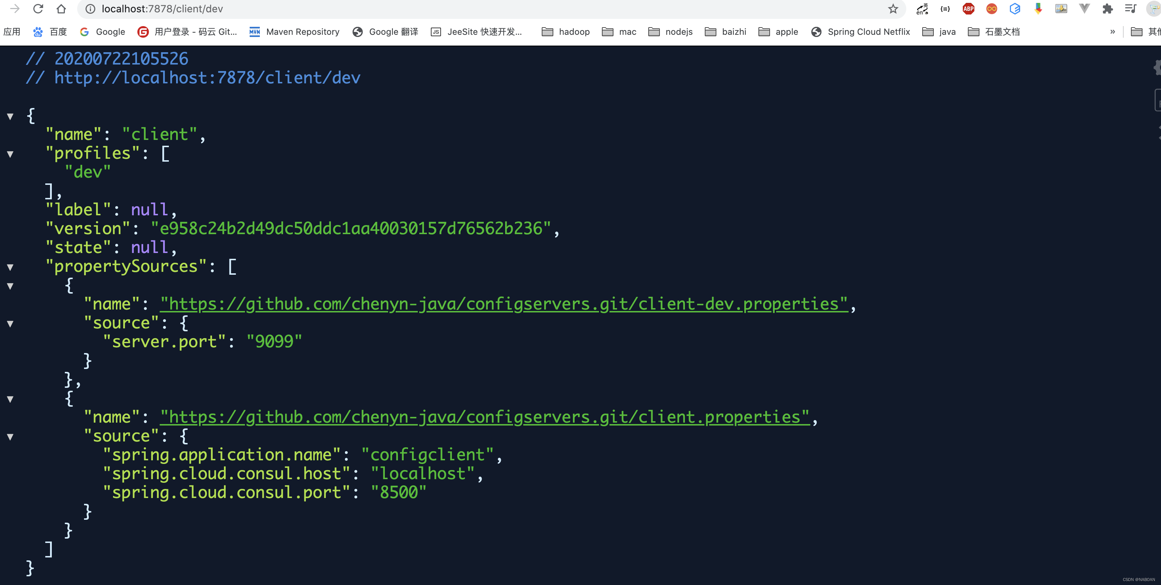Click the address bar URL field

pyautogui.click(x=491, y=9)
